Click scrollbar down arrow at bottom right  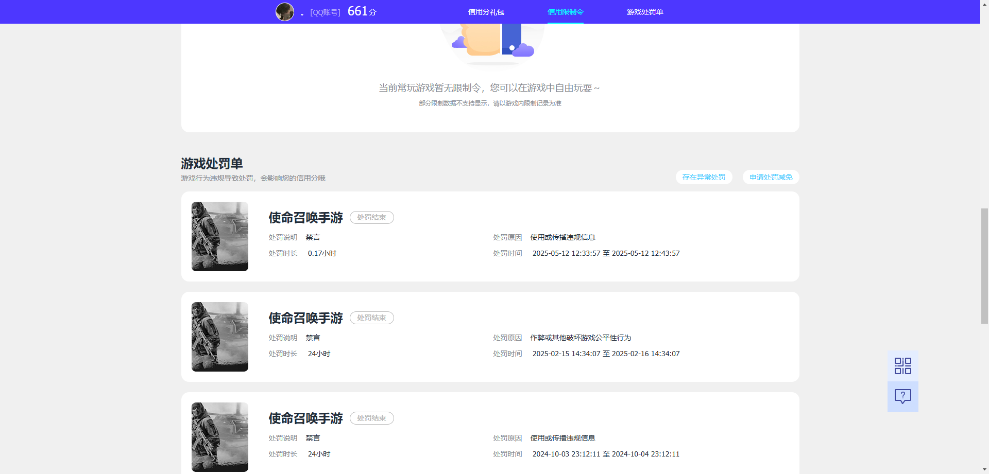[x=984, y=469]
